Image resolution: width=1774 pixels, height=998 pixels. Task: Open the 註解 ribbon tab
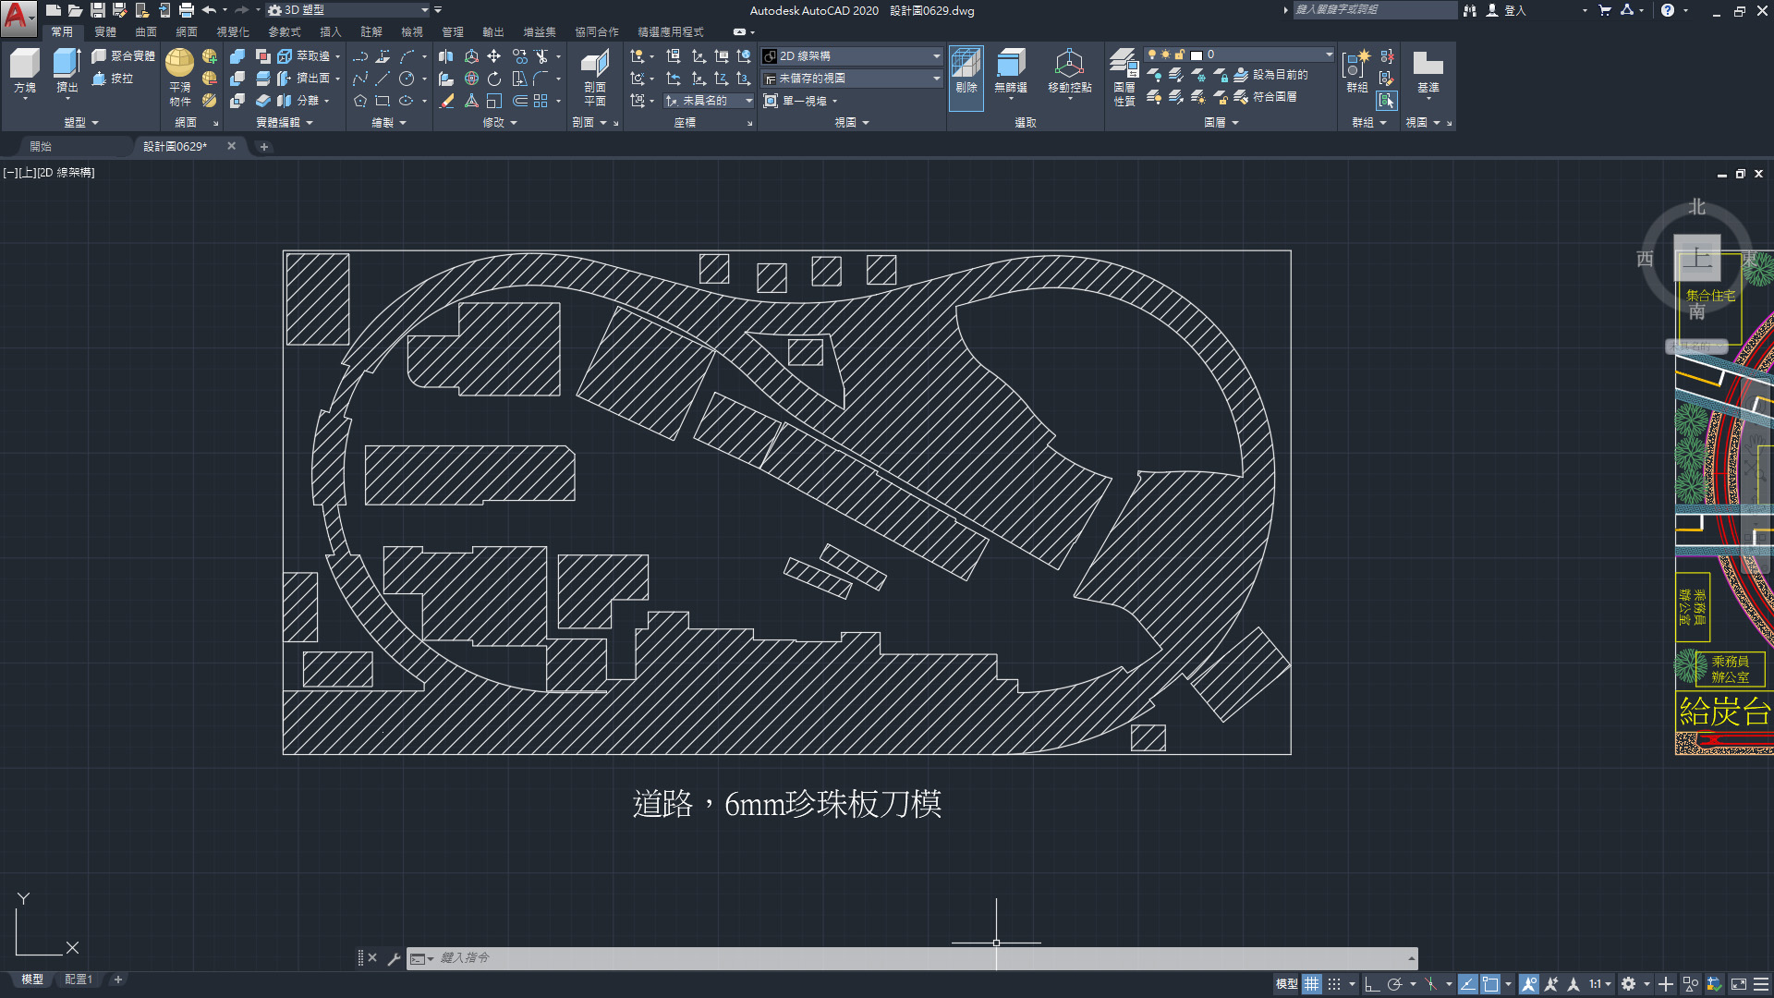coord(371,31)
